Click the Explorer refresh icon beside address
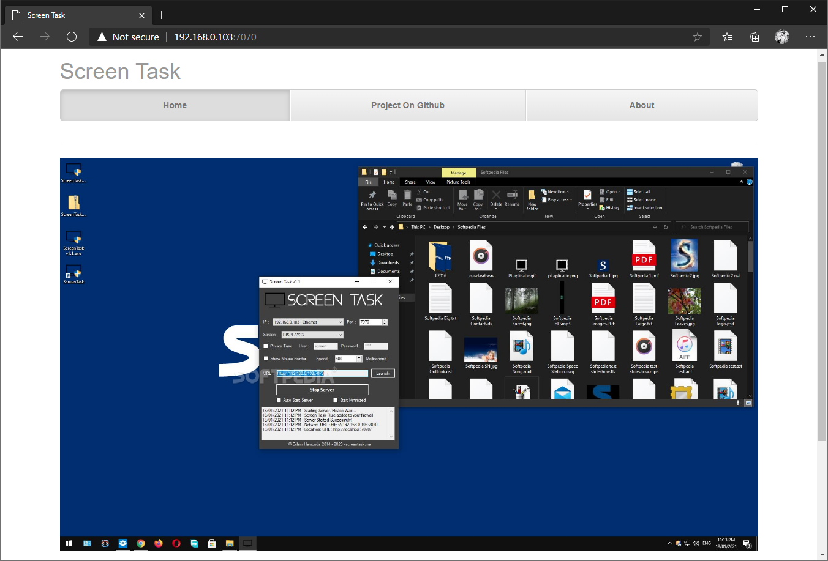Screen dimensions: 828x561 coord(666,227)
